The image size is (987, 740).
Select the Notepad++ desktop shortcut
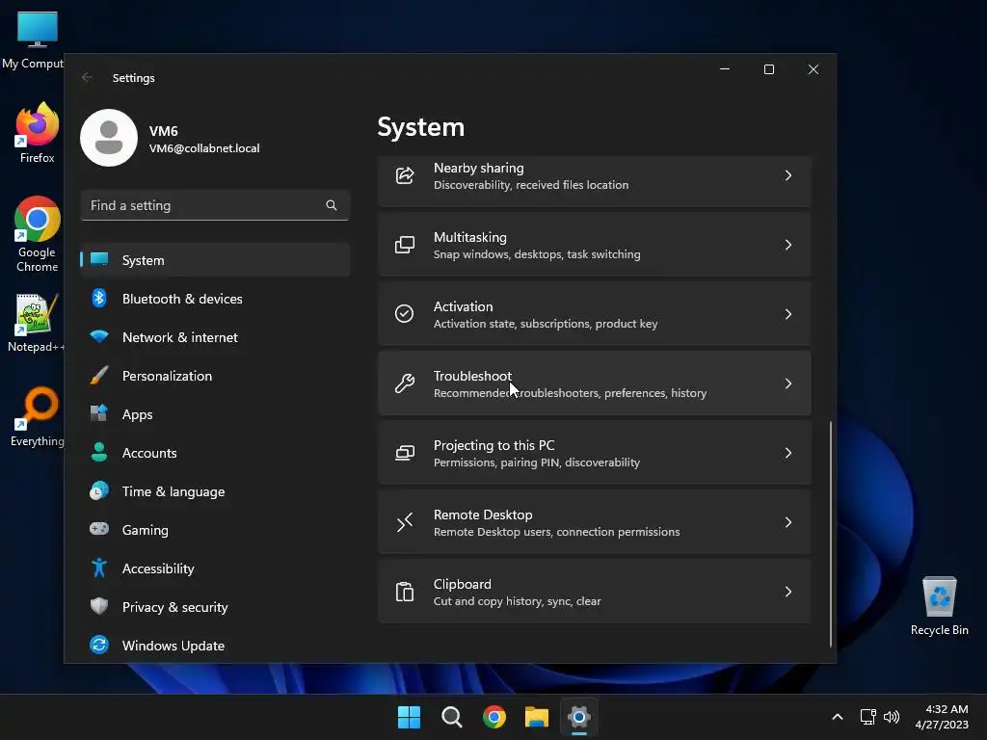[x=36, y=323]
